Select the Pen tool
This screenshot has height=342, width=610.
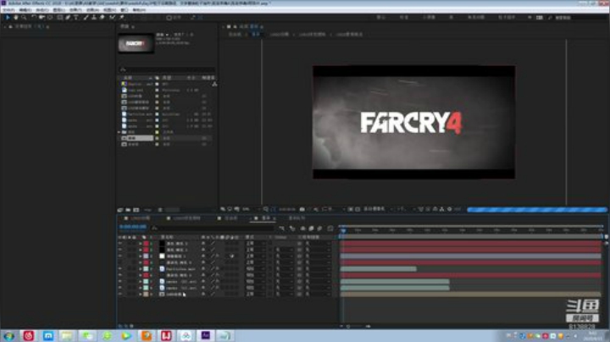click(68, 18)
